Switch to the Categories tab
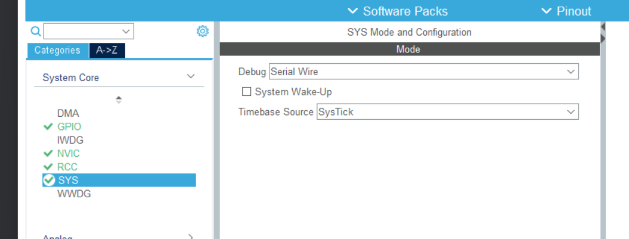 click(57, 50)
